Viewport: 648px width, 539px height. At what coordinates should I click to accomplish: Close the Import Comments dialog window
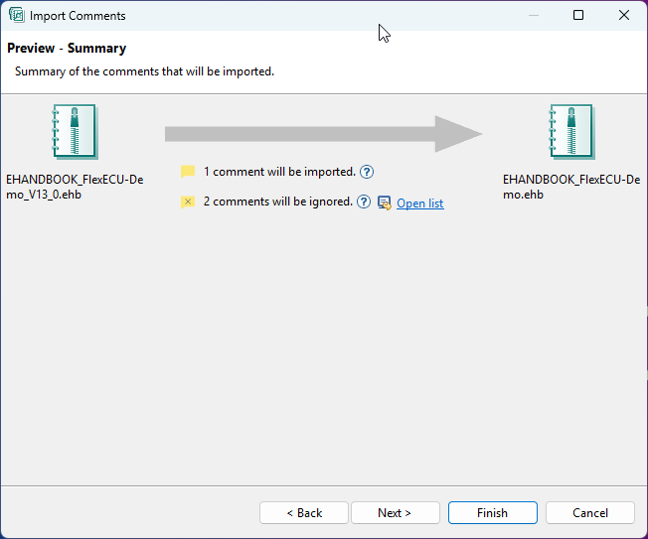[x=624, y=16]
